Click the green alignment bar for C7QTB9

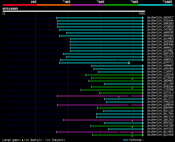(x=112, y=90)
